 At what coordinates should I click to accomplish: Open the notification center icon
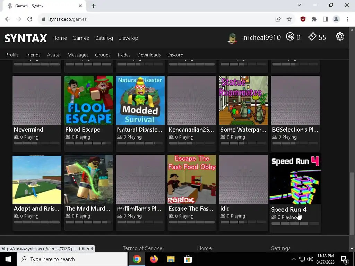pyautogui.click(x=344, y=259)
